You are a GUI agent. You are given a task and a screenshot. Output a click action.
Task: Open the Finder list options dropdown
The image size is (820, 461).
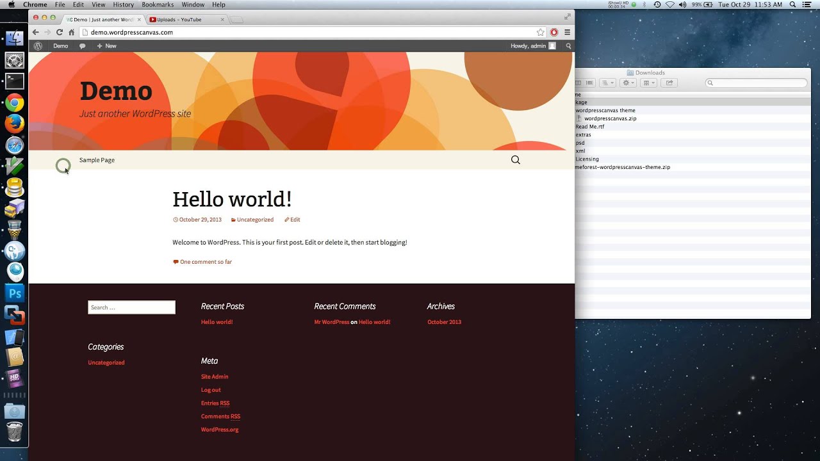click(x=607, y=83)
